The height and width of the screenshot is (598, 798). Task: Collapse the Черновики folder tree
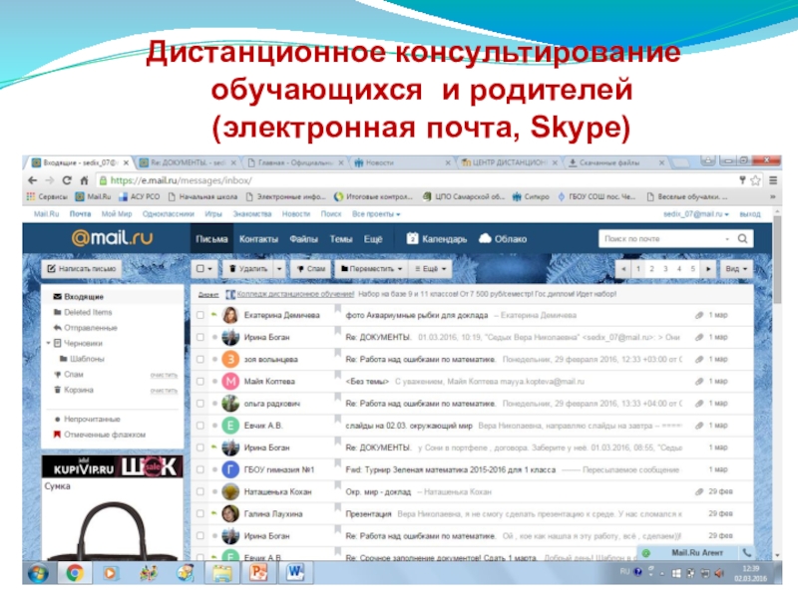click(x=47, y=343)
